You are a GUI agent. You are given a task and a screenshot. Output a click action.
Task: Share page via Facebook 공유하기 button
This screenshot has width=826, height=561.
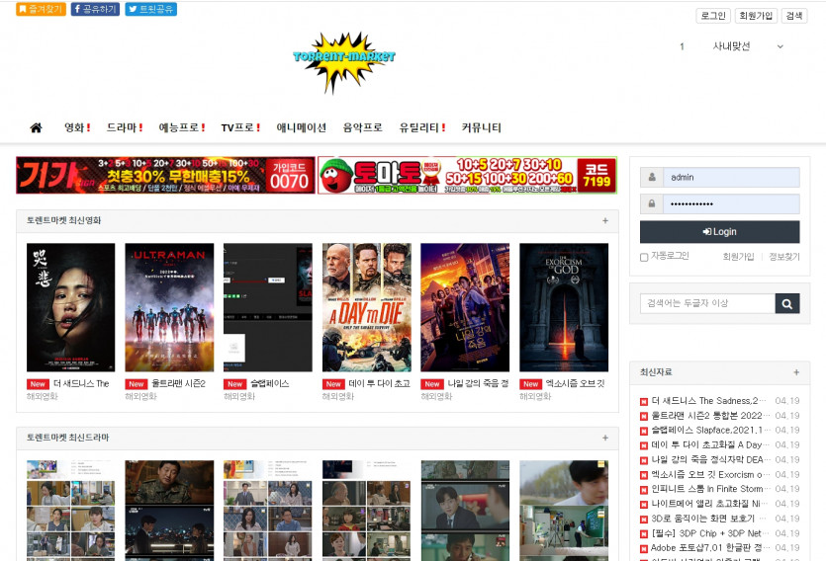pyautogui.click(x=95, y=9)
